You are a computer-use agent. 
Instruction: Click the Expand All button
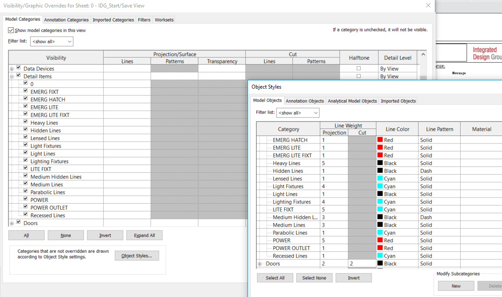point(144,235)
